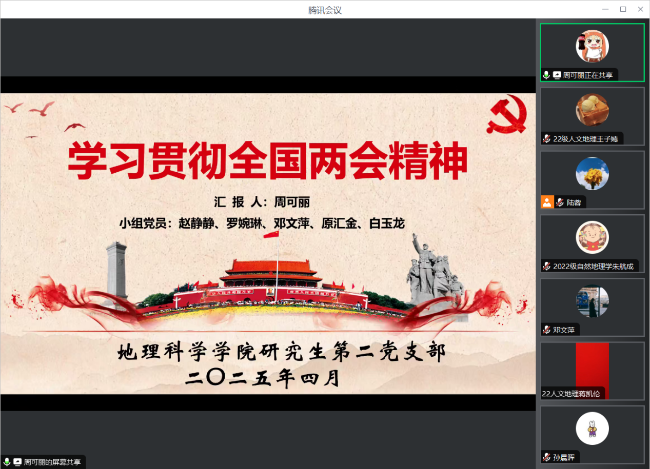Click 陆蓉's sunflower profile picture
Screen dimensions: 650x469
point(593,173)
